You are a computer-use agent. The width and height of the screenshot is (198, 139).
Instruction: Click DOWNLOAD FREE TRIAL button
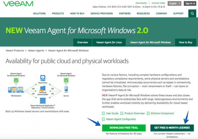(x=124, y=128)
